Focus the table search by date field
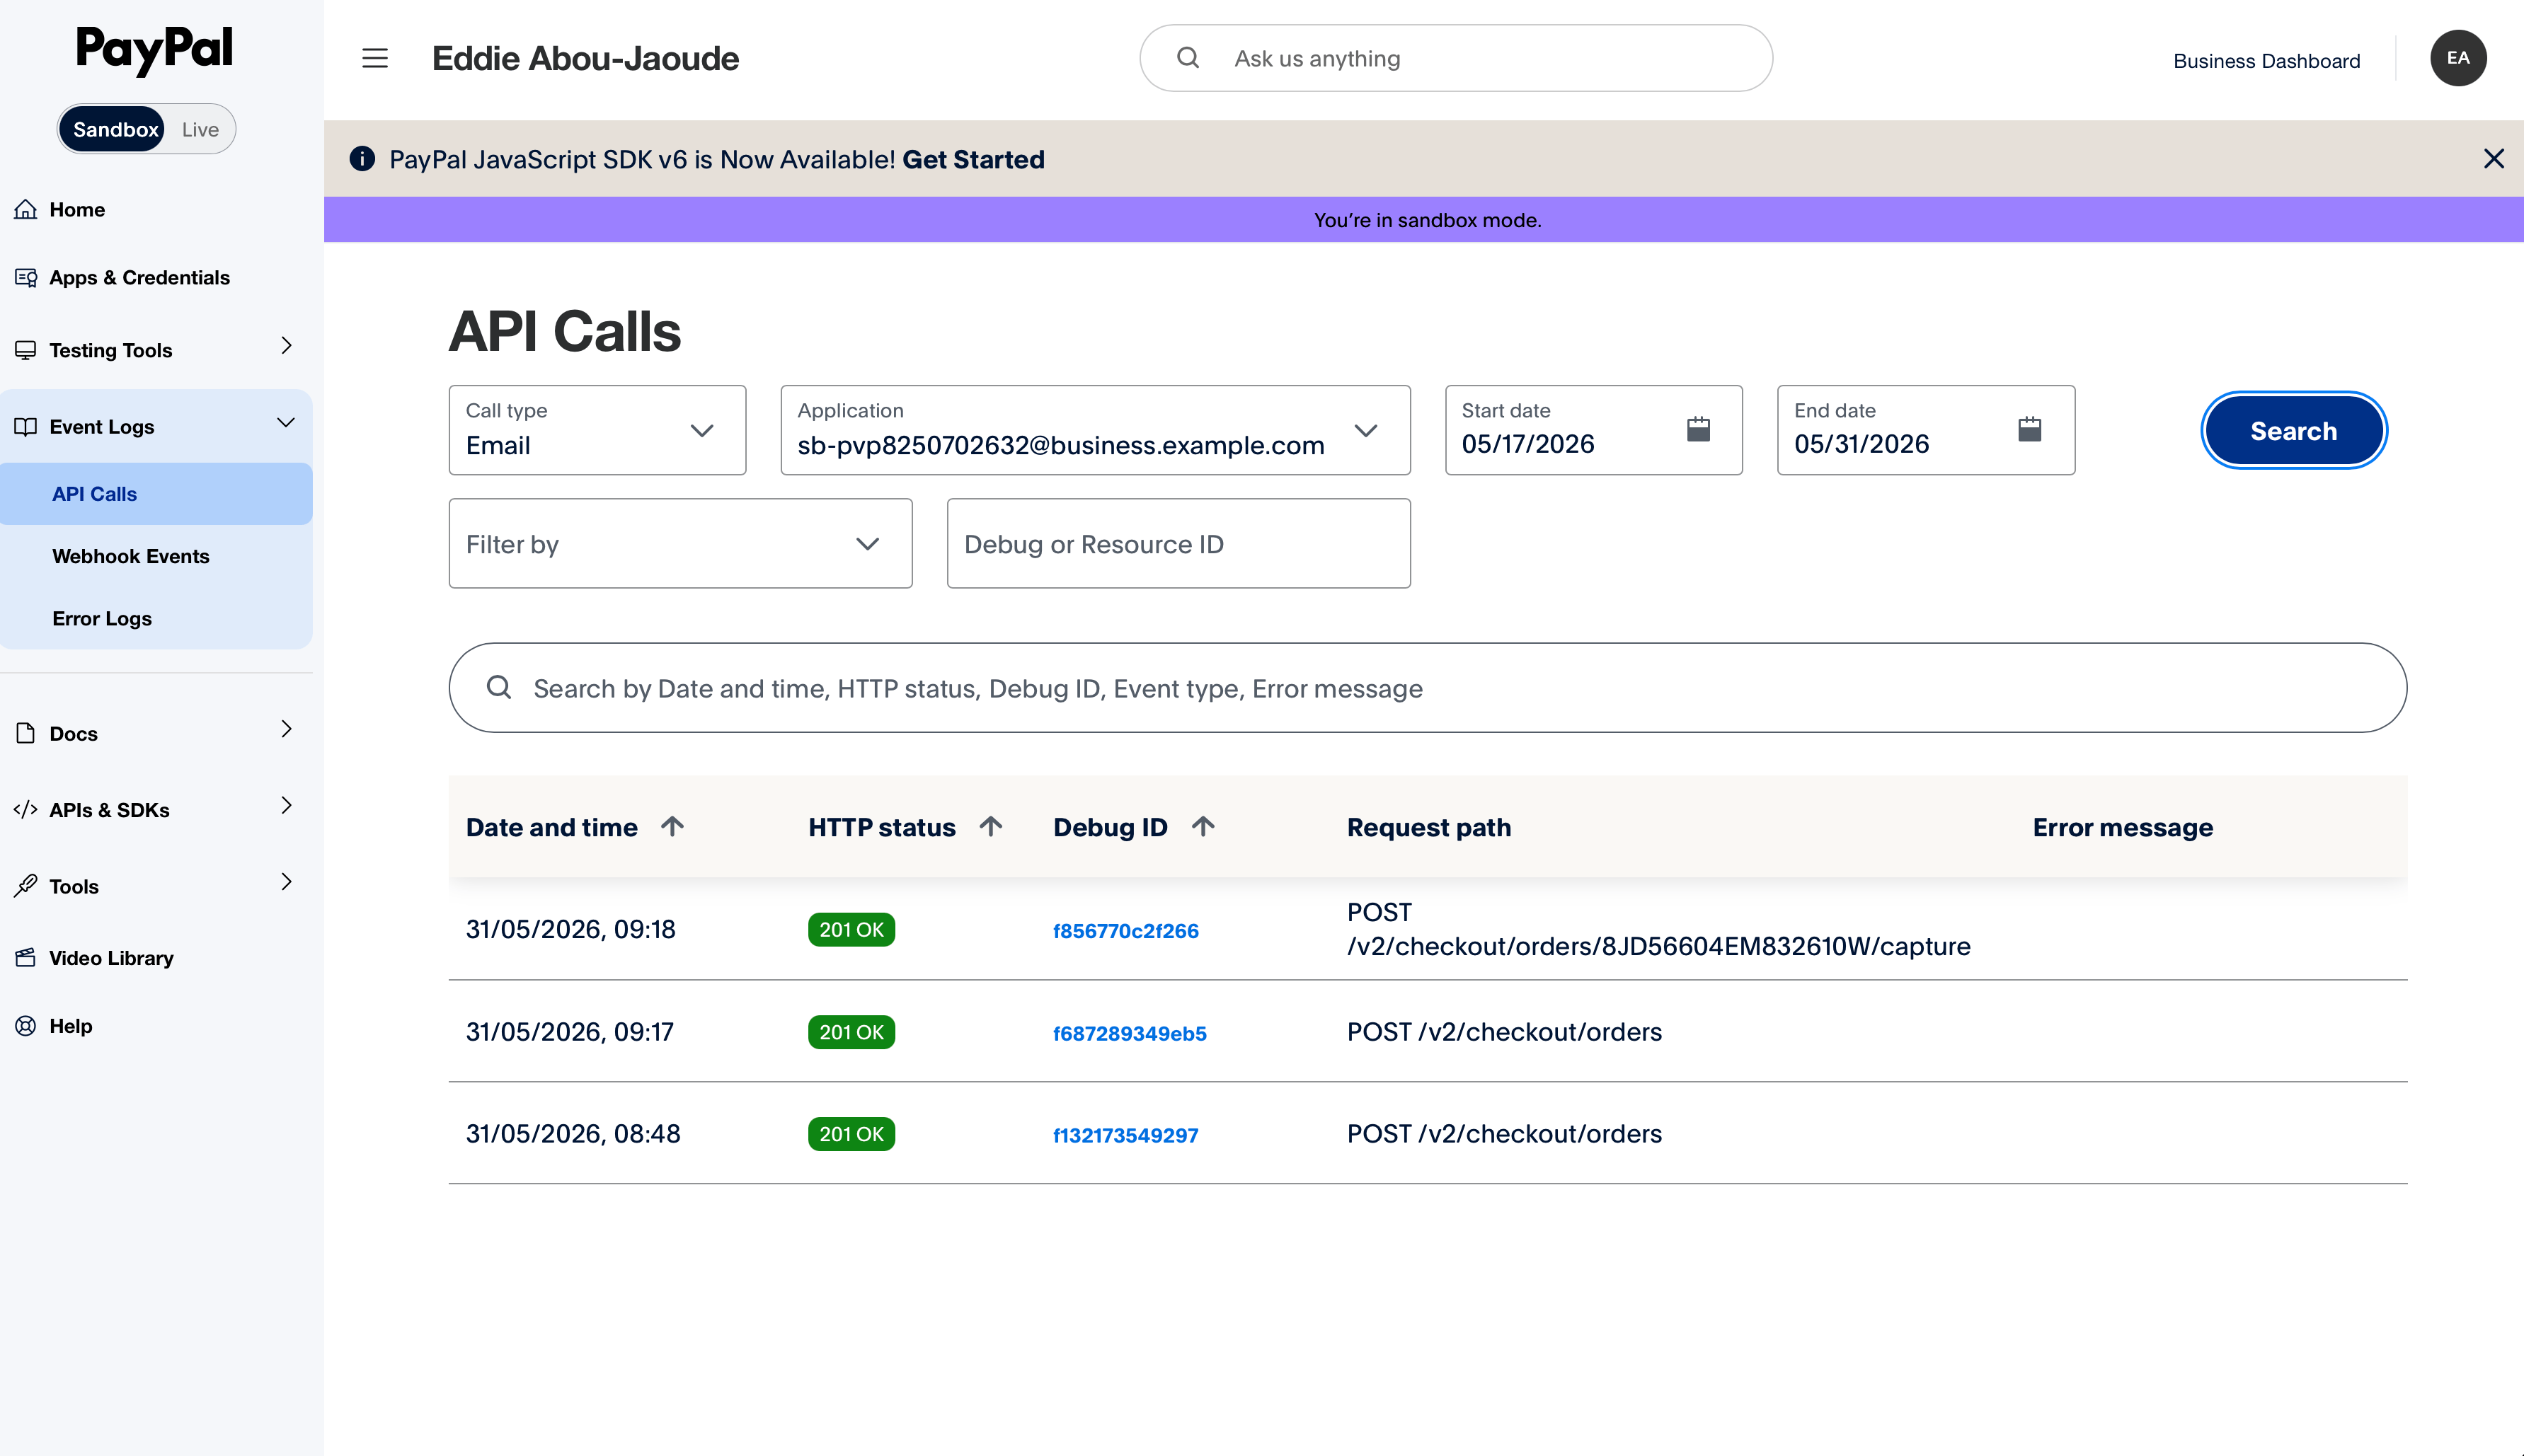Viewport: 2524px width, 1456px height. pyautogui.click(x=1428, y=688)
